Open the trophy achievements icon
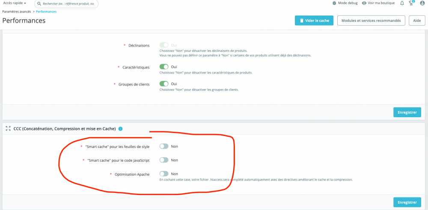This screenshot has height=210, width=428. [412, 3]
